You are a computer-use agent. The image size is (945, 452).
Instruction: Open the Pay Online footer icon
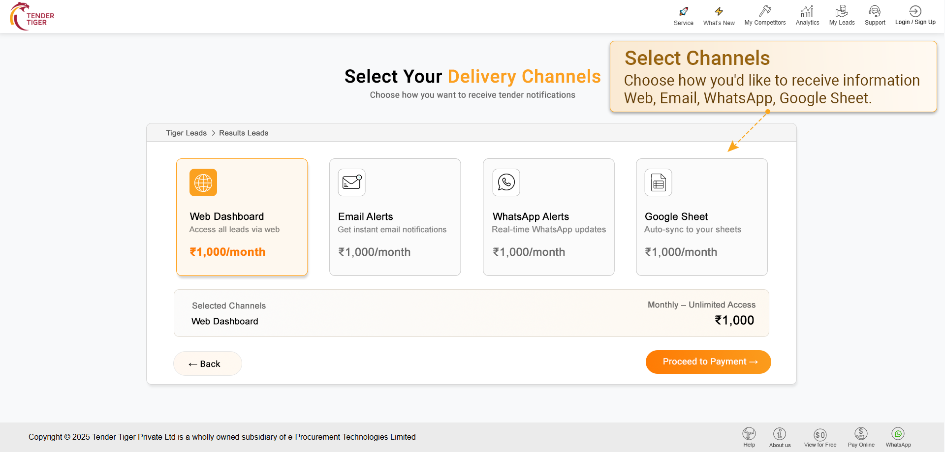(861, 434)
